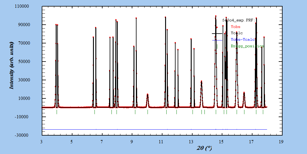Click the x-axis label 5

pyautogui.click(x=72, y=142)
